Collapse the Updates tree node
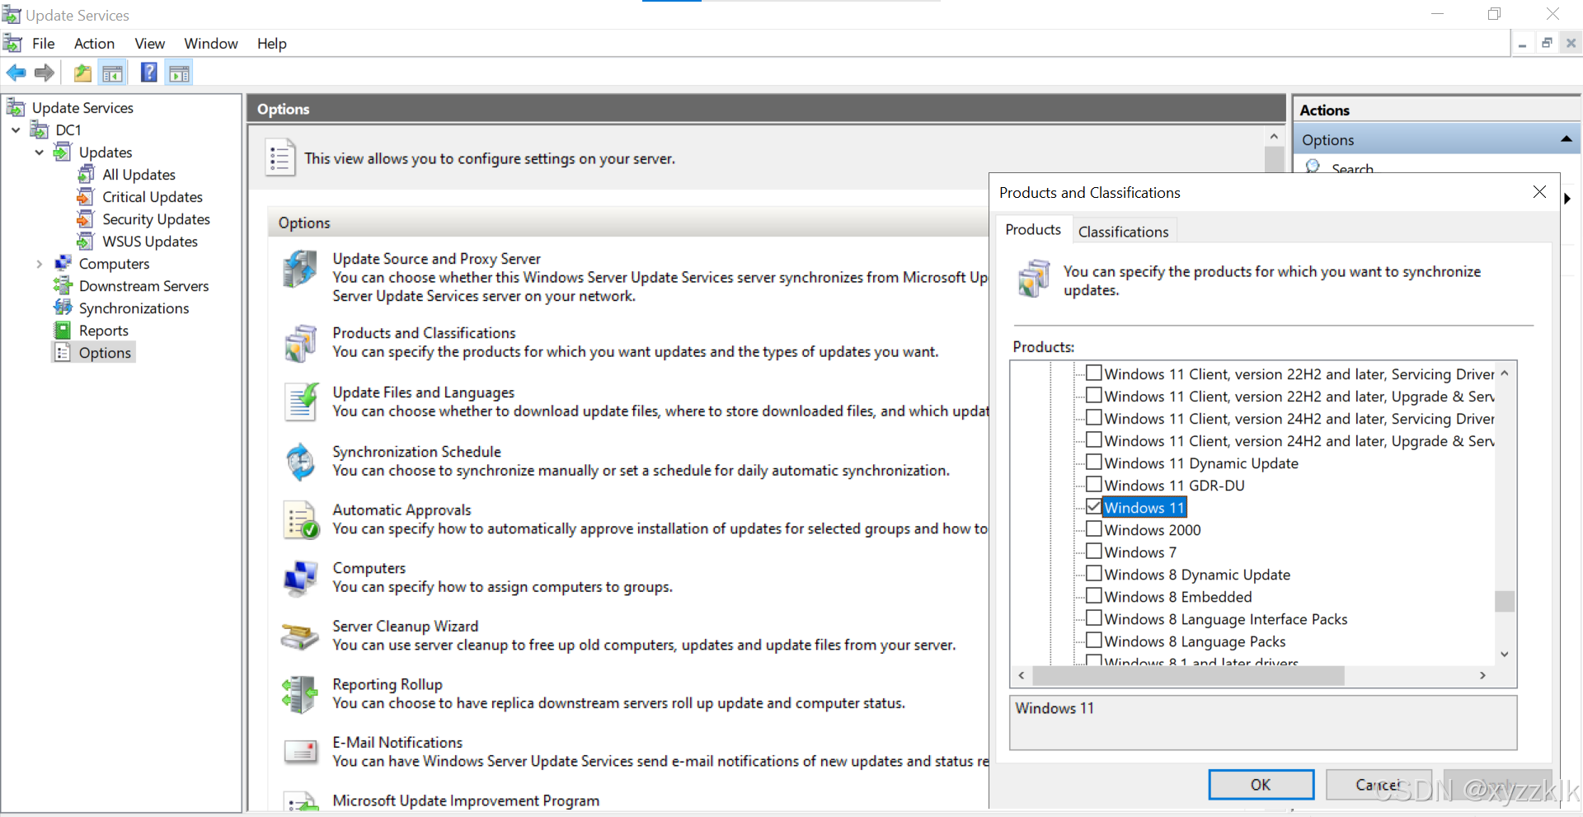Viewport: 1583px width, 817px height. point(39,152)
